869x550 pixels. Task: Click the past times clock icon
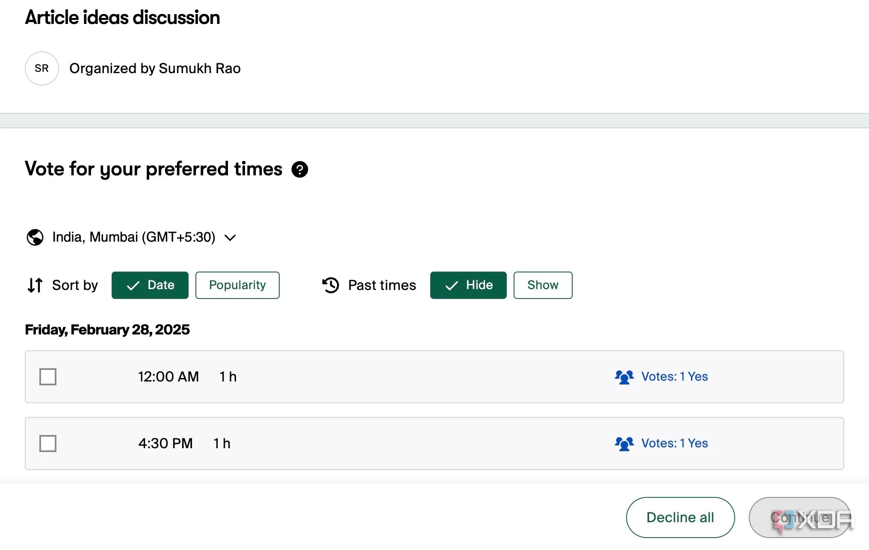331,285
